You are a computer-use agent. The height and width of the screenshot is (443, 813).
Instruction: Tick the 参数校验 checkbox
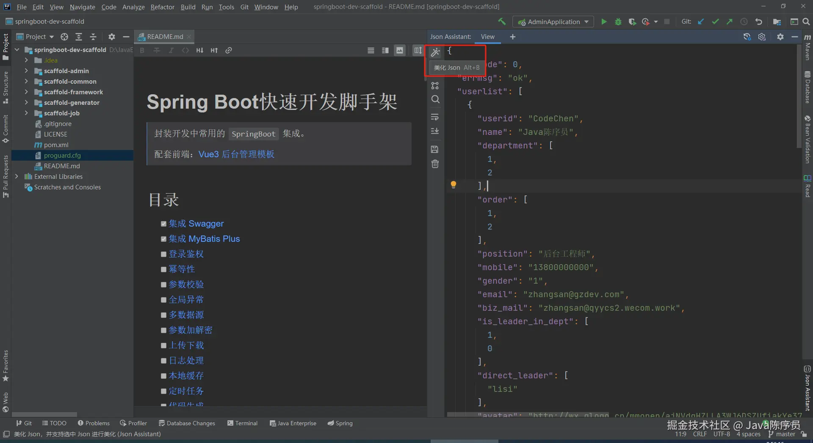[163, 285]
